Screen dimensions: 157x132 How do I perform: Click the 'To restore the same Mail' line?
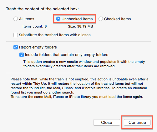click(x=77, y=97)
